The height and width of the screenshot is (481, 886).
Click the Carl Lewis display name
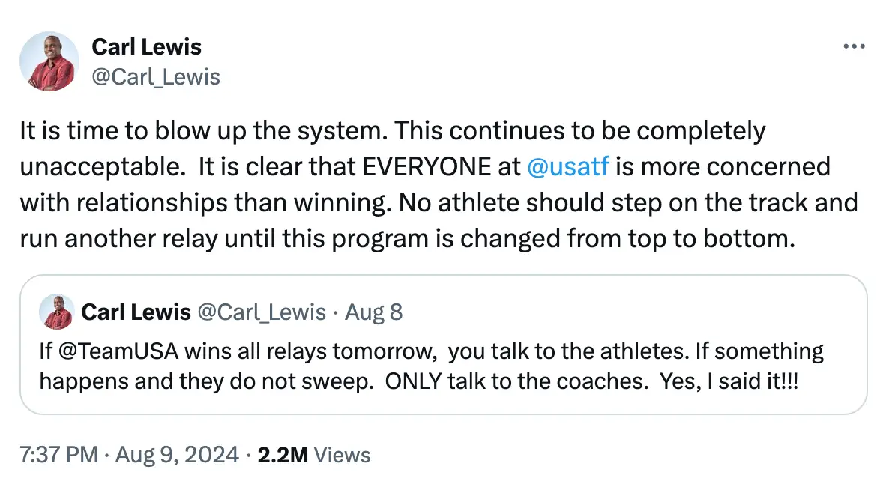(147, 46)
